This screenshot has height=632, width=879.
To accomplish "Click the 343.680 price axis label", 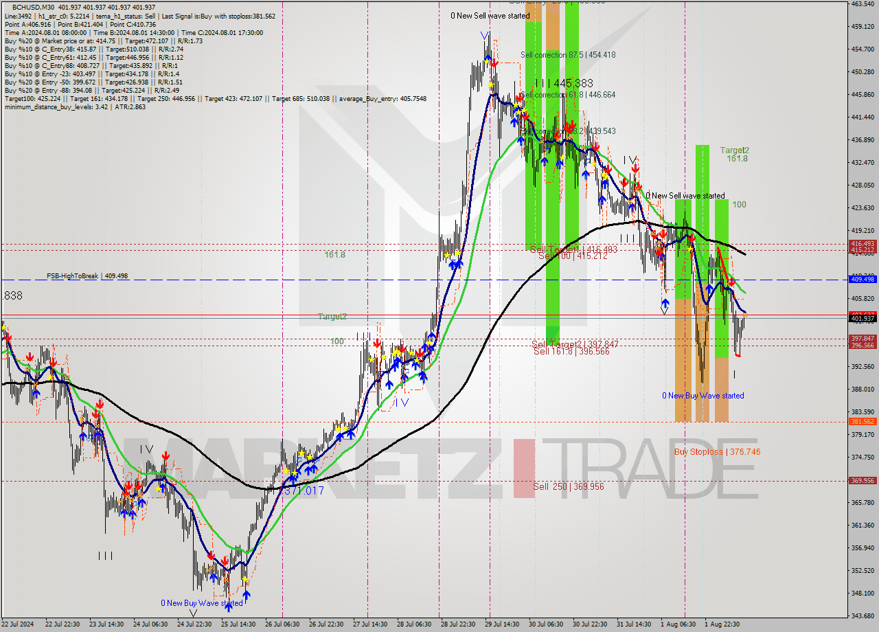I will coord(862,615).
